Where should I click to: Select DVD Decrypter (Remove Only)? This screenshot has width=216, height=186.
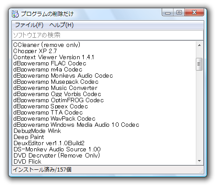click(57, 155)
